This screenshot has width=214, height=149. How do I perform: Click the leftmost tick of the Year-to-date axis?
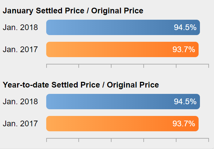pyautogui.click(x=47, y=140)
